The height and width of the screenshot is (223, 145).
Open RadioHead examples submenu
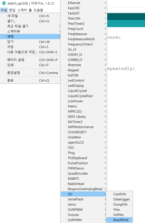point(84,184)
